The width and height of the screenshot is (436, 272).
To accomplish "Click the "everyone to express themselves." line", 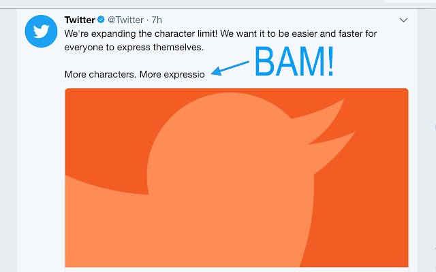I will click(x=134, y=48).
